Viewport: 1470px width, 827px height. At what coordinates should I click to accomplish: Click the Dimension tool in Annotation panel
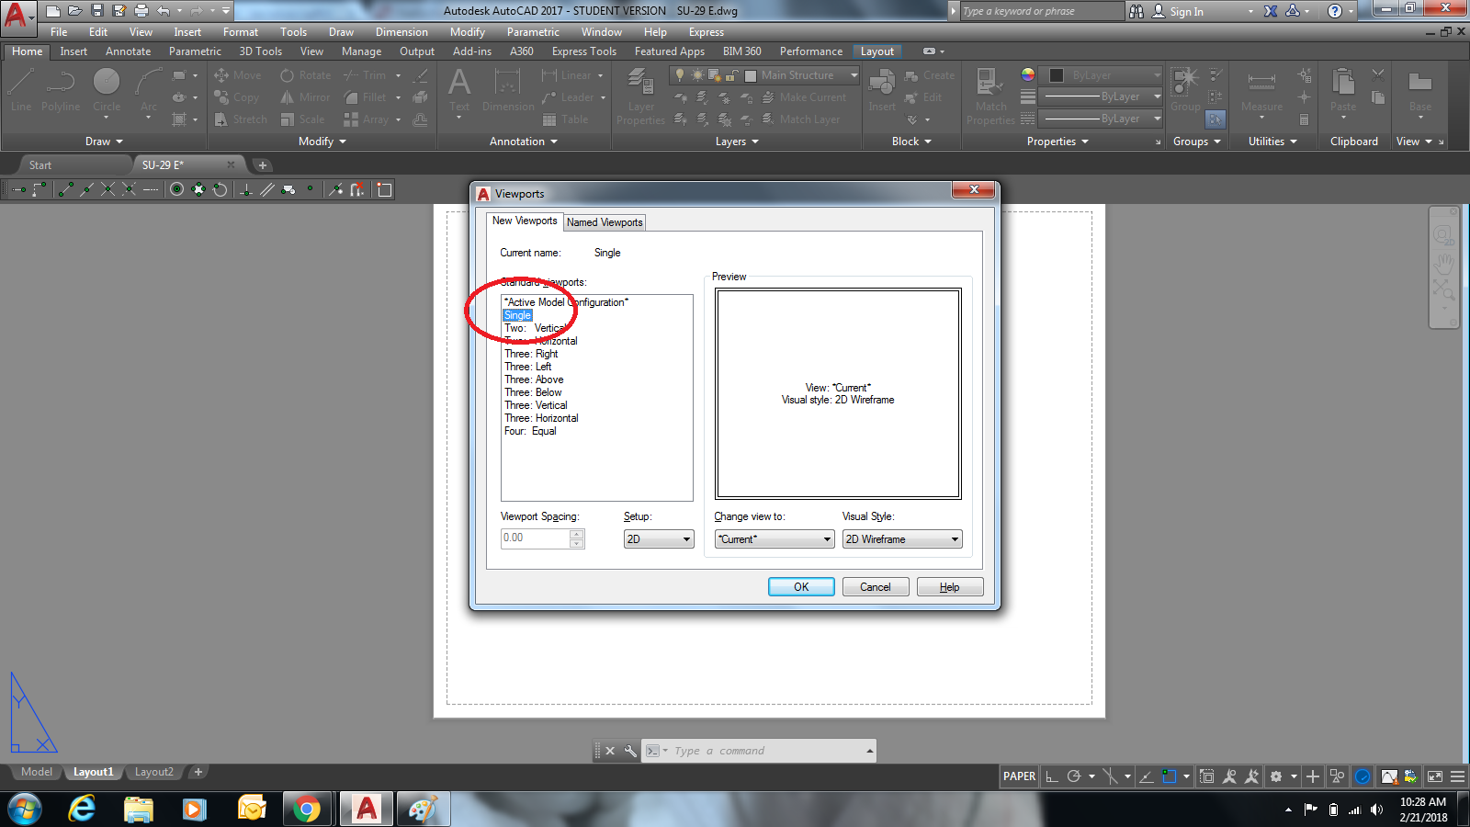[508, 90]
